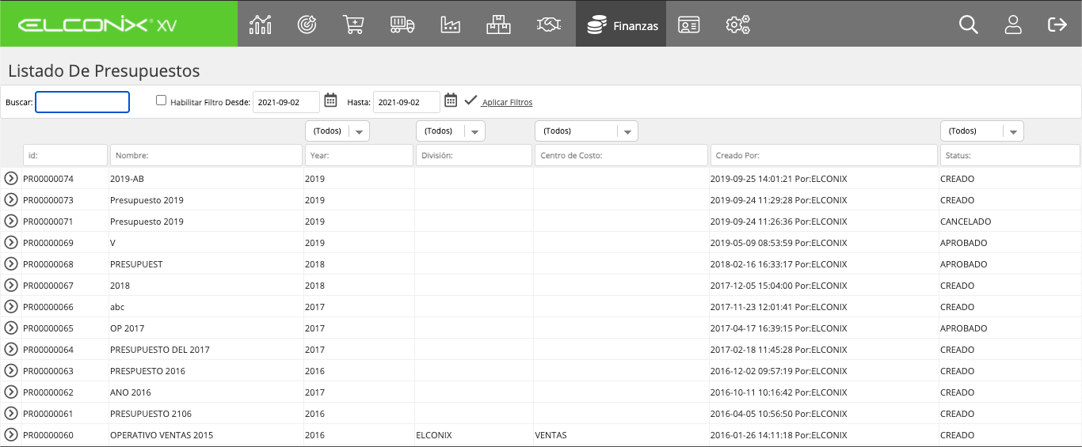Open calendar picker for Hasta date
Viewport: 1082px width, 447px height.
tap(451, 100)
